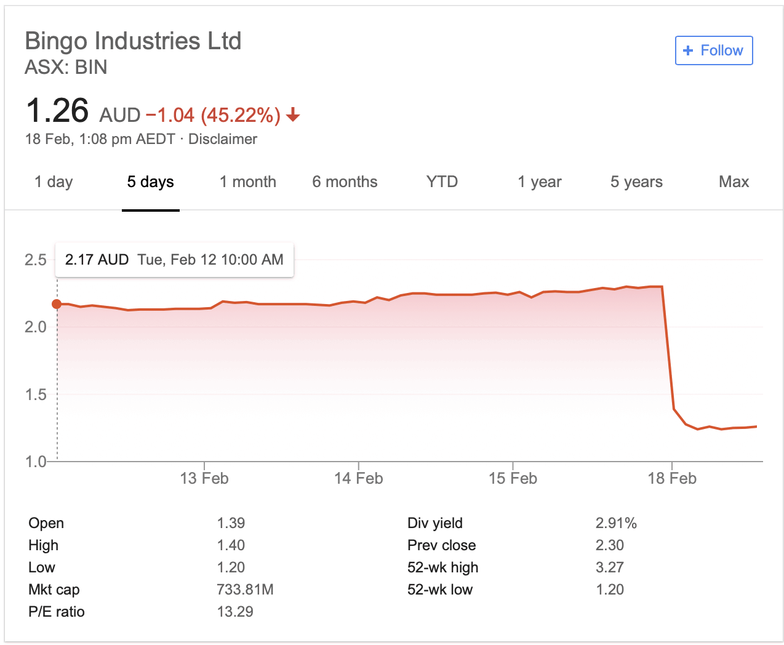Open the Disclaimer link
Image resolution: width=784 pixels, height=645 pixels.
(x=223, y=139)
